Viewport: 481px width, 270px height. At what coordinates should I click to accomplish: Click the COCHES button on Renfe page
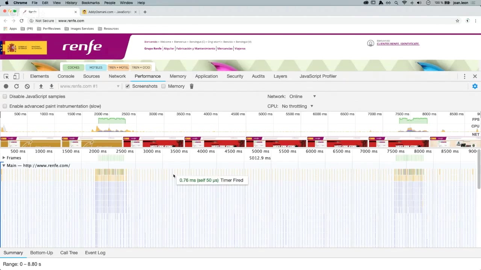pos(73,67)
